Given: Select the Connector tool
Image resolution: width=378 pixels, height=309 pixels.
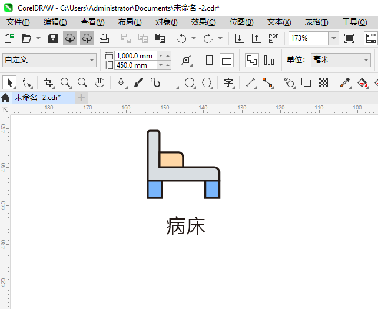Looking at the screenshot, I should point(267,82).
